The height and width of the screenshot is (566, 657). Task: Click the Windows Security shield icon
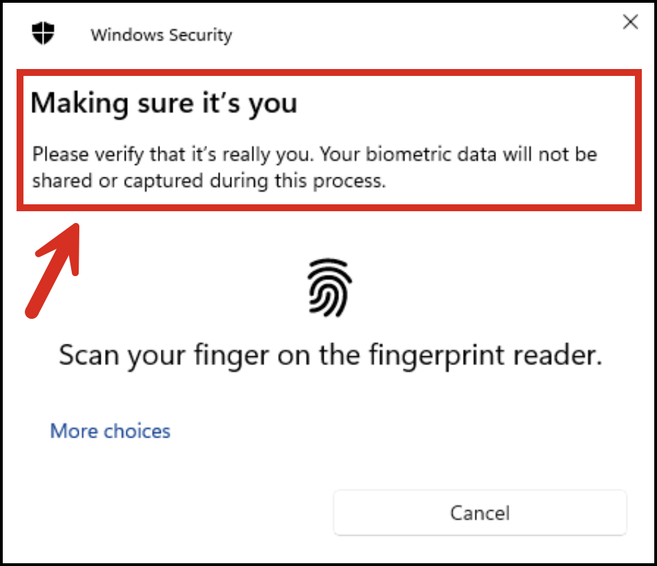click(x=43, y=32)
